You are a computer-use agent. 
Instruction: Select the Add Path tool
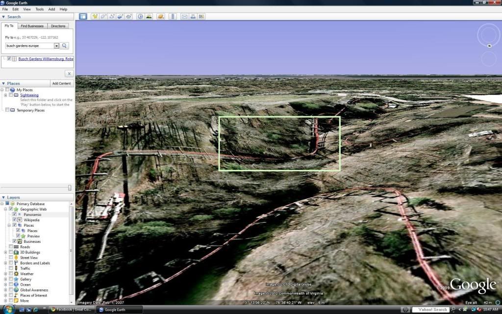pyautogui.click(x=112, y=16)
